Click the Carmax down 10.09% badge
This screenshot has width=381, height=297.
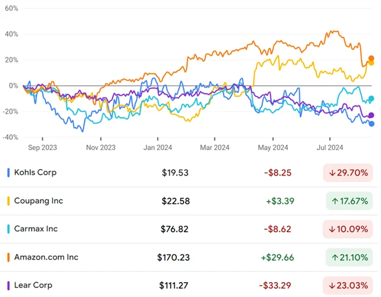(348, 229)
